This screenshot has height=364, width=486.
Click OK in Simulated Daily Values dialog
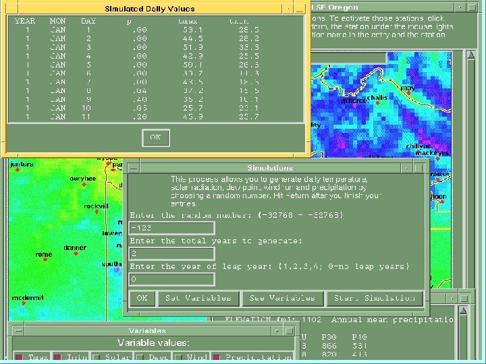[x=156, y=138]
